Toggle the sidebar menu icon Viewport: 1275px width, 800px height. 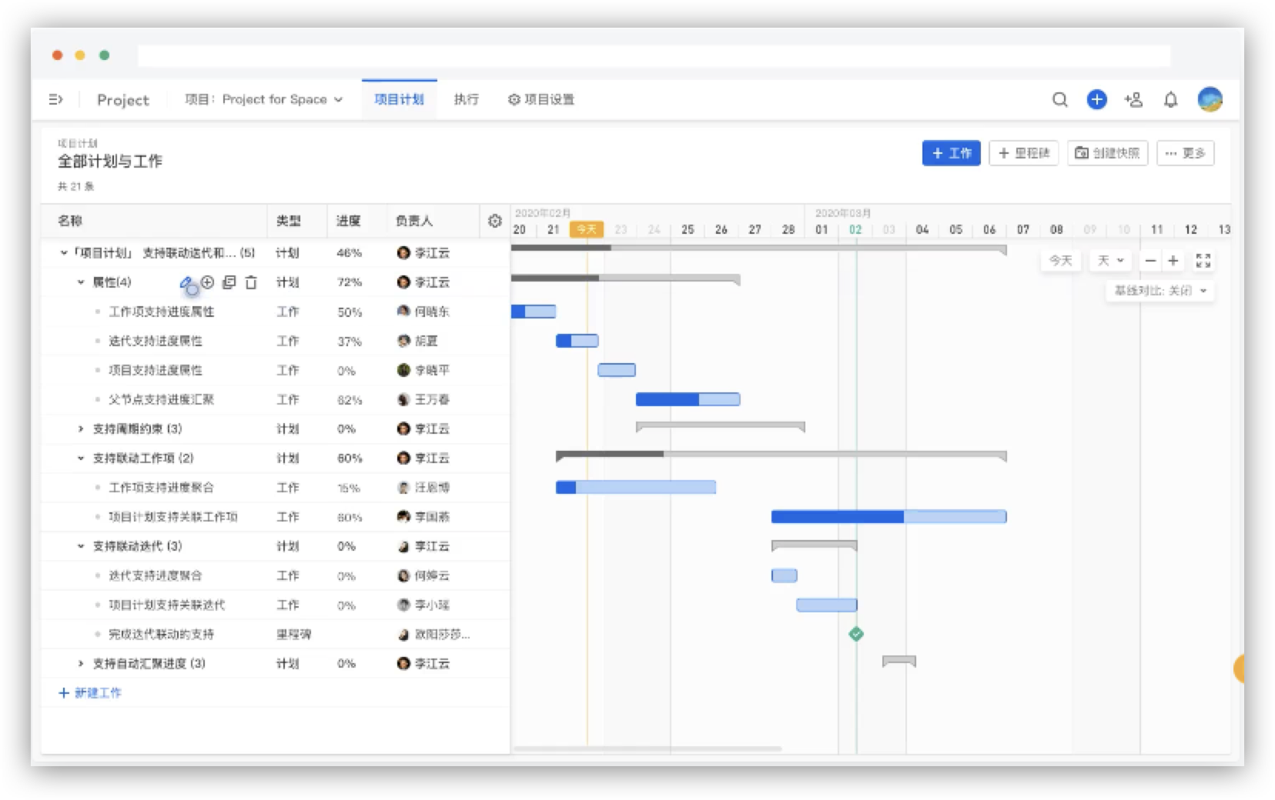coord(55,100)
